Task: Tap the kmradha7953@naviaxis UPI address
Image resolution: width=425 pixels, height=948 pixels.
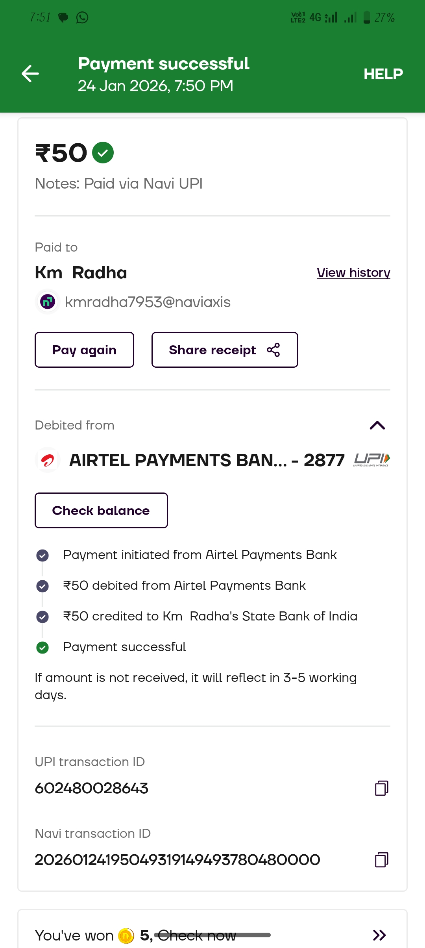Action: click(148, 302)
